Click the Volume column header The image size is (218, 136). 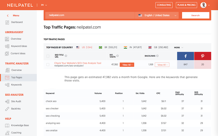98,93
